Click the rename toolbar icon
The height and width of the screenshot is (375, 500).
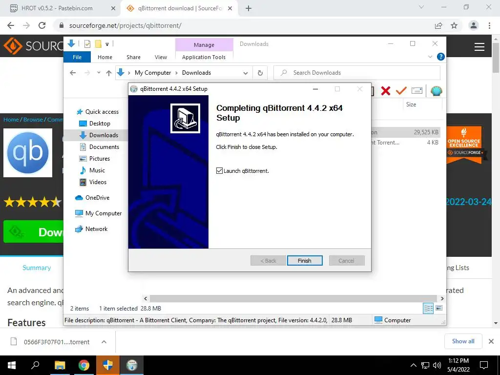click(417, 91)
